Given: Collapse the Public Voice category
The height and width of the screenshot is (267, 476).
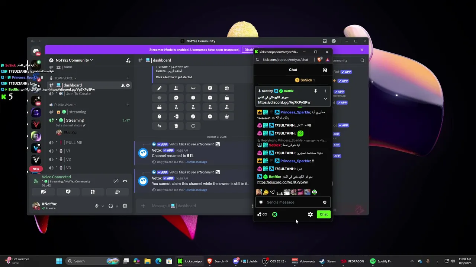Looking at the screenshot, I should 65,105.
